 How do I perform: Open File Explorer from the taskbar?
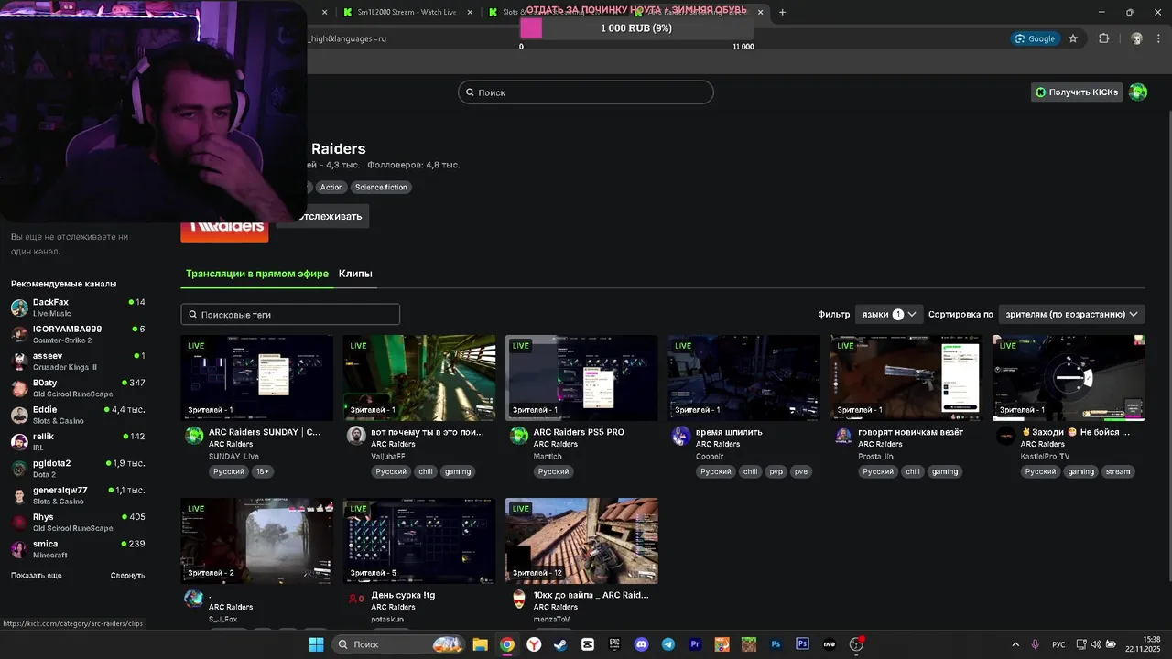coord(480,644)
